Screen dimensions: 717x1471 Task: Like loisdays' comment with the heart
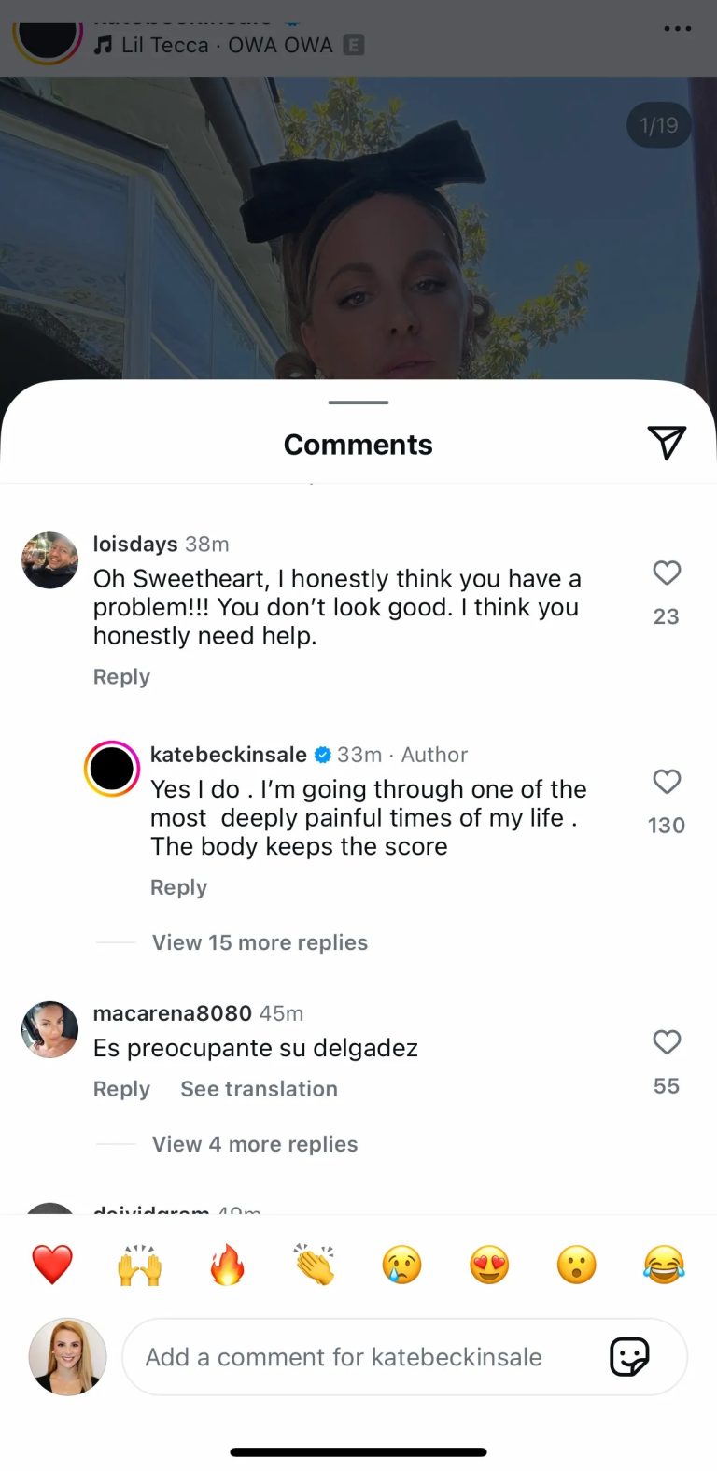[x=667, y=573]
